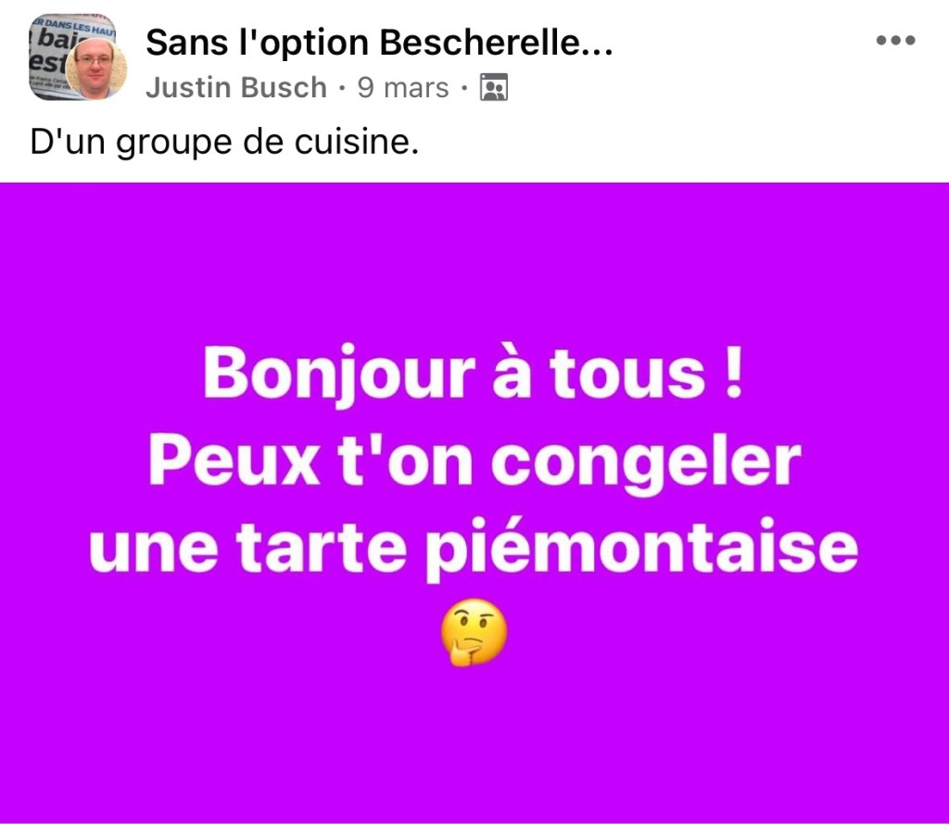Screen dimensions: 949x834
Task: Open the post via 9 mars timestamp
Action: 402,88
